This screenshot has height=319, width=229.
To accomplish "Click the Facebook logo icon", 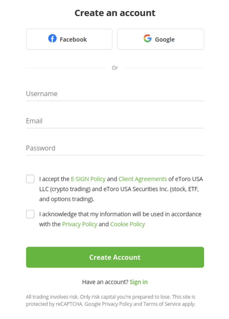I will 52,38.
